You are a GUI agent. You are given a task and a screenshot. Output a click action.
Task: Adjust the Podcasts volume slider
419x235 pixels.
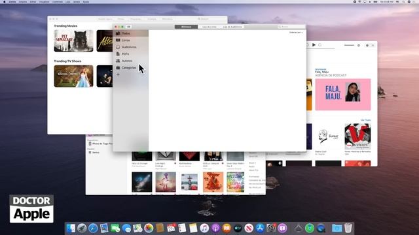(349, 45)
